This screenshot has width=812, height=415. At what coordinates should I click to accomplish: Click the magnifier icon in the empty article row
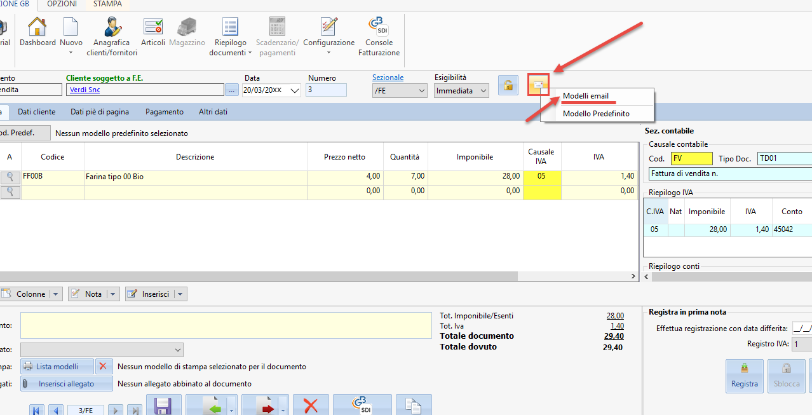[x=11, y=191]
